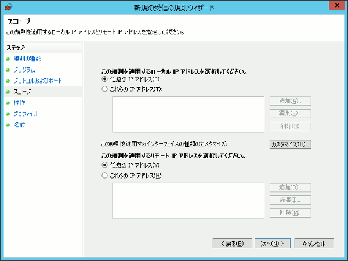
Task: Go back with < 戻る(B)
Action: (x=233, y=244)
